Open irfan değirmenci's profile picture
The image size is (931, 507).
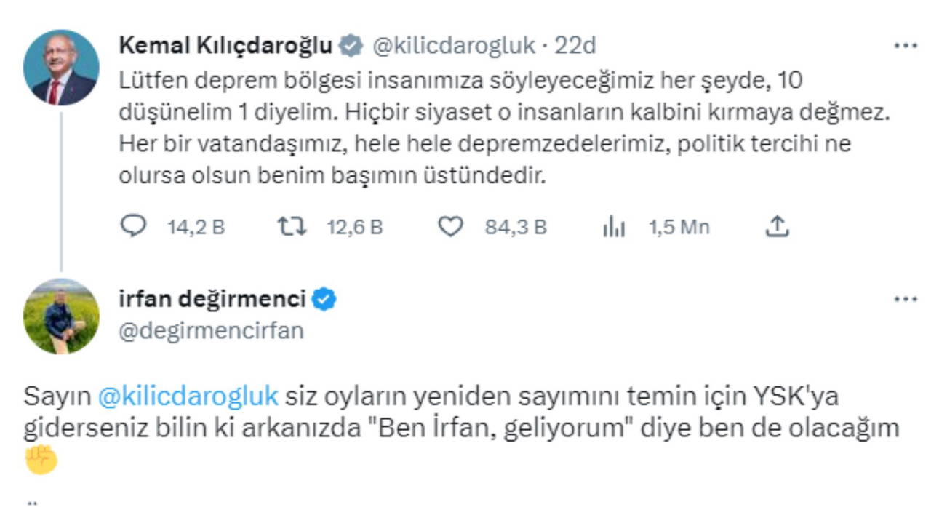(61, 316)
